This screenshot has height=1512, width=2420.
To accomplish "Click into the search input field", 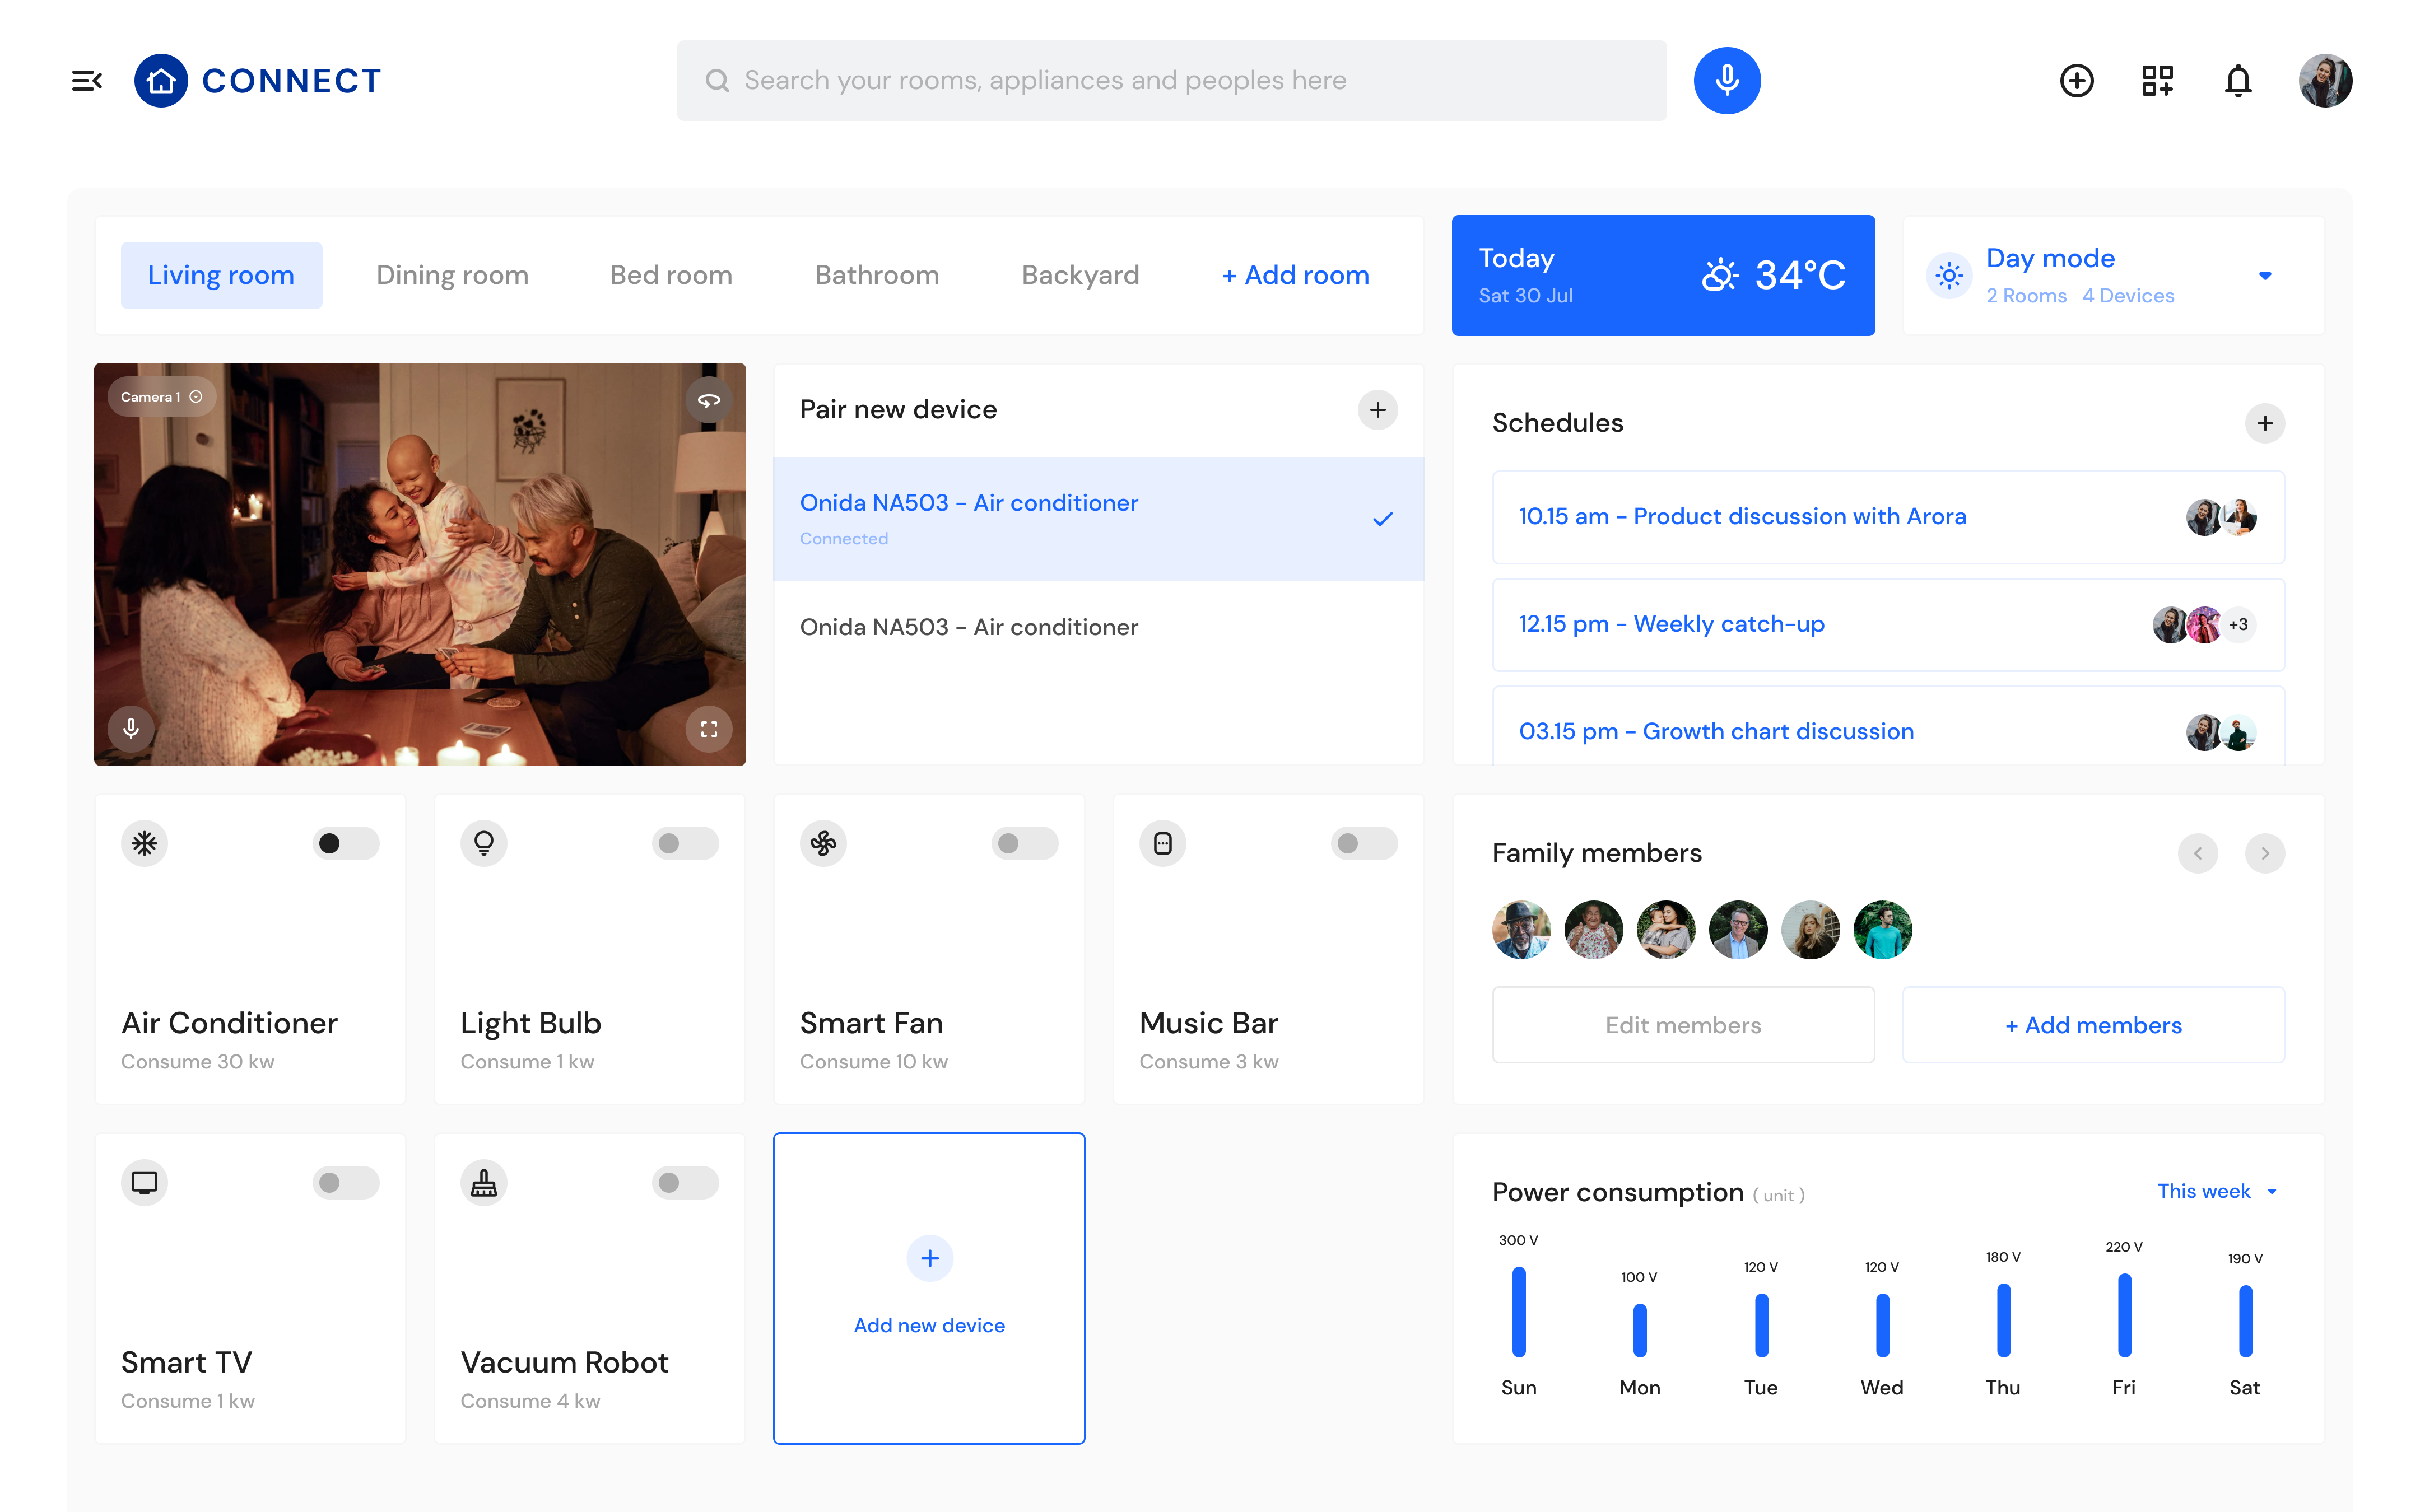I will [x=1170, y=80].
